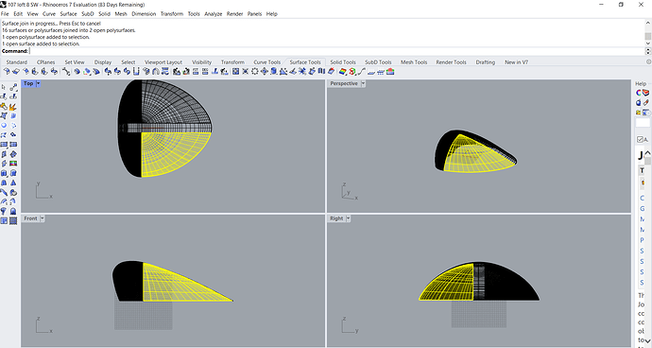The image size is (652, 348).
Task: Open the blue sphere Rendering panel tab icon
Action: [x=639, y=102]
